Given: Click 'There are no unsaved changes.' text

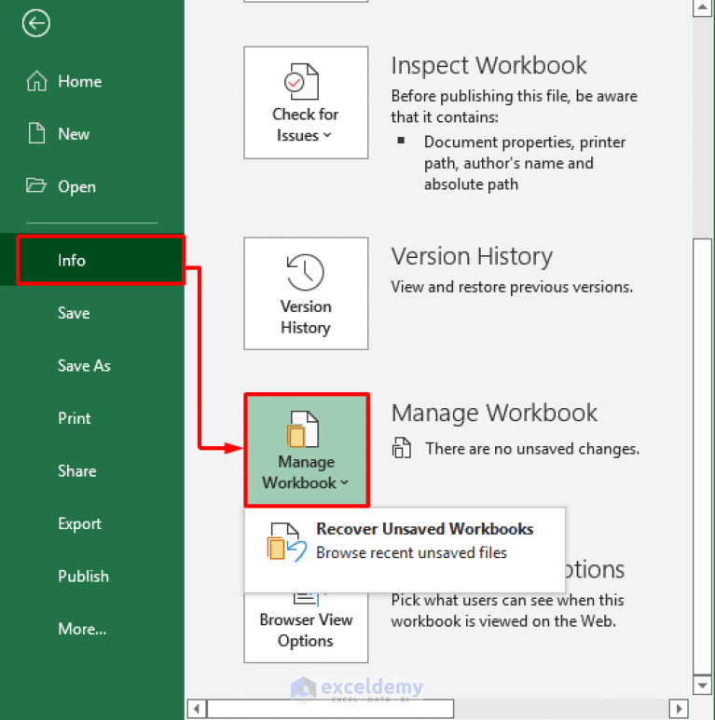Looking at the screenshot, I should [532, 449].
